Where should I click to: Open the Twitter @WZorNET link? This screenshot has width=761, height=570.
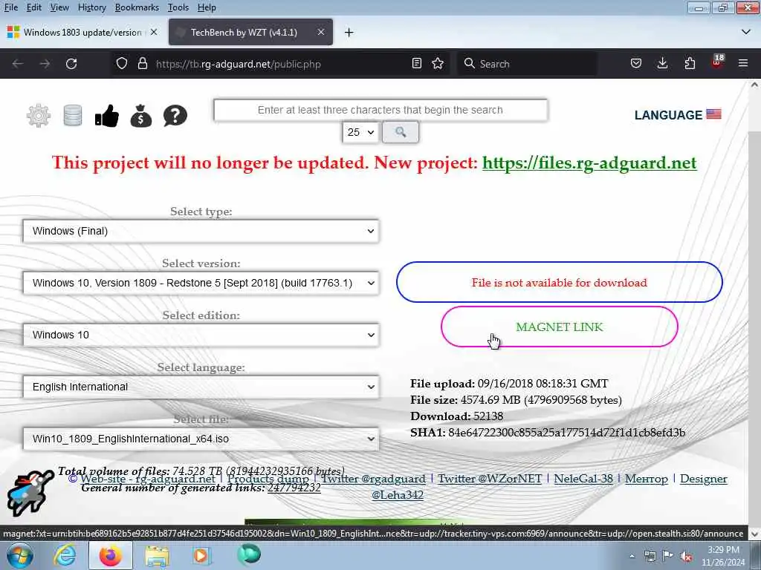[x=490, y=479]
